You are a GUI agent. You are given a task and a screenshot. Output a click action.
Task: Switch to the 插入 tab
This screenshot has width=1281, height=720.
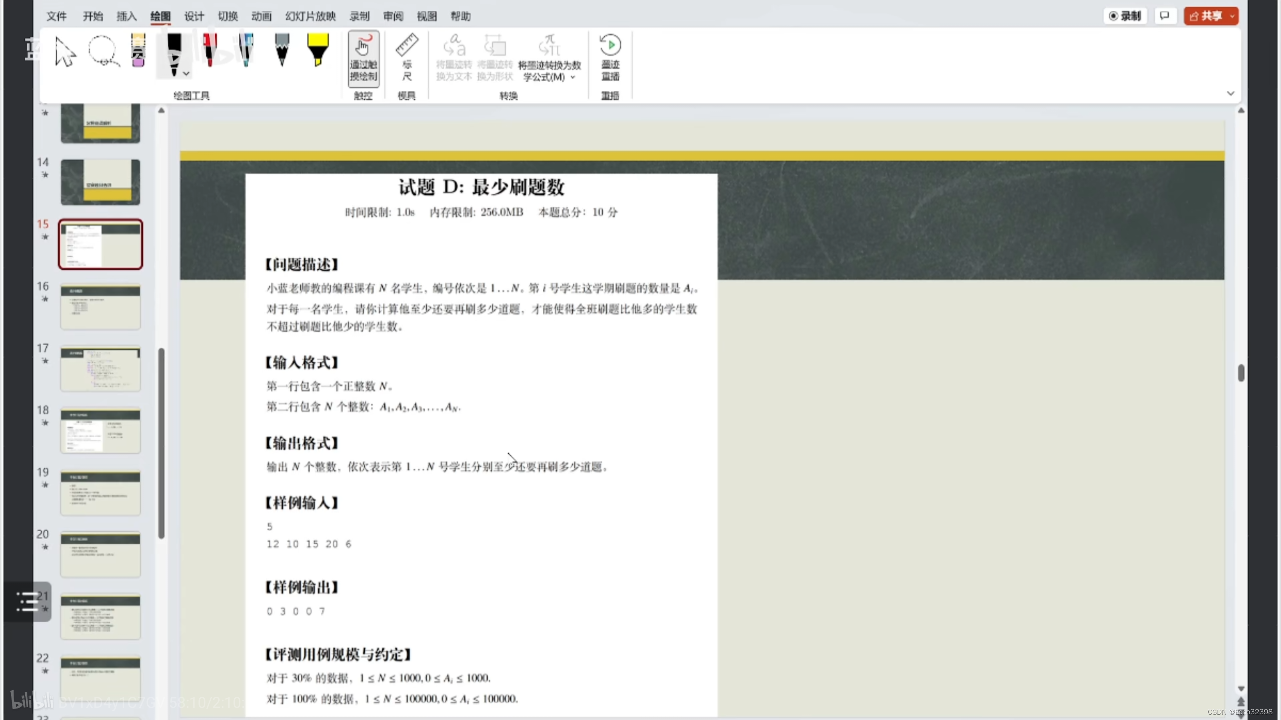pos(127,16)
